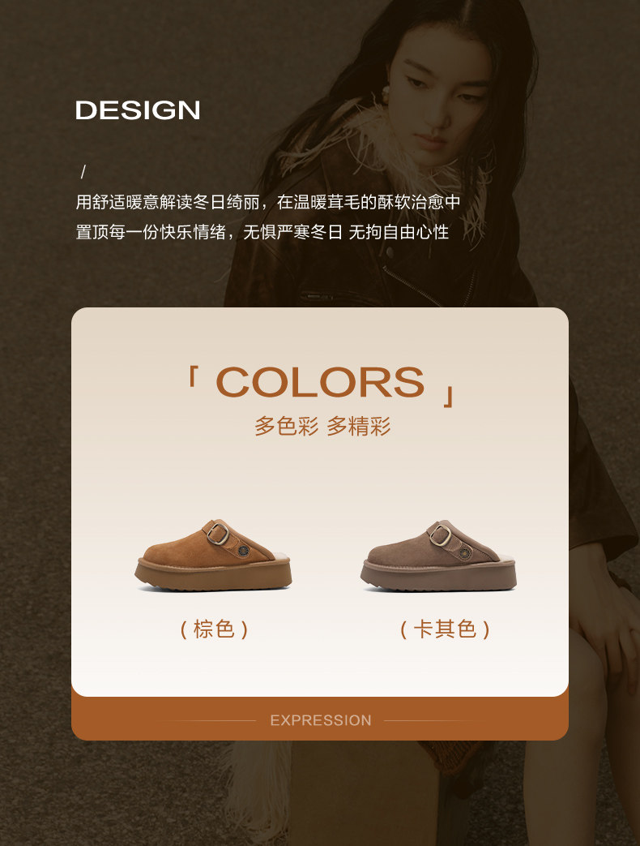Click the buckle on the khaki shoe
Image resolution: width=640 pixels, height=846 pixels.
pyautogui.click(x=440, y=535)
